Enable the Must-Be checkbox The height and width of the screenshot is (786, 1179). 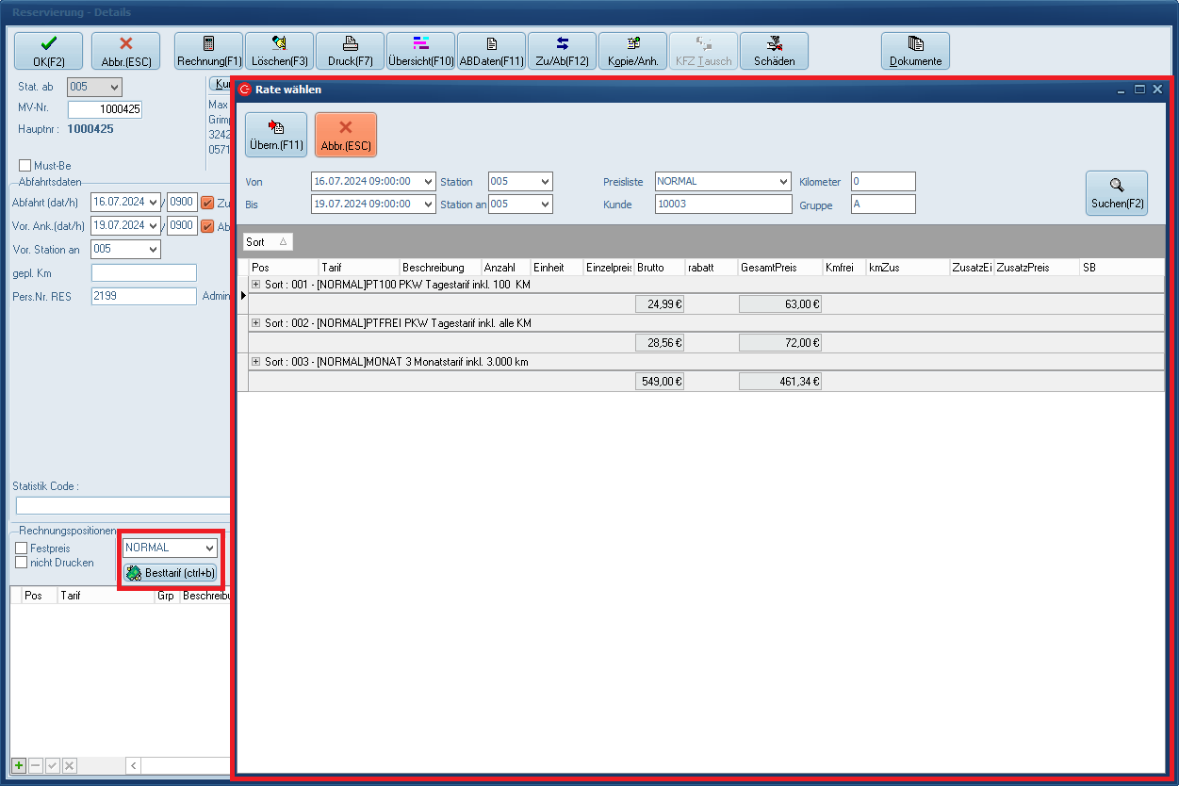pyautogui.click(x=25, y=166)
